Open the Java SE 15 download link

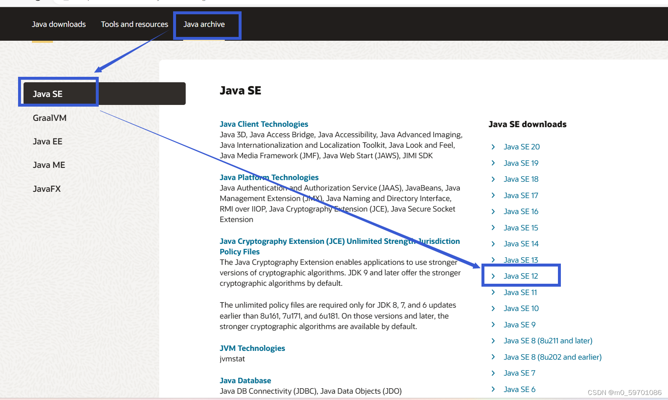pos(521,228)
